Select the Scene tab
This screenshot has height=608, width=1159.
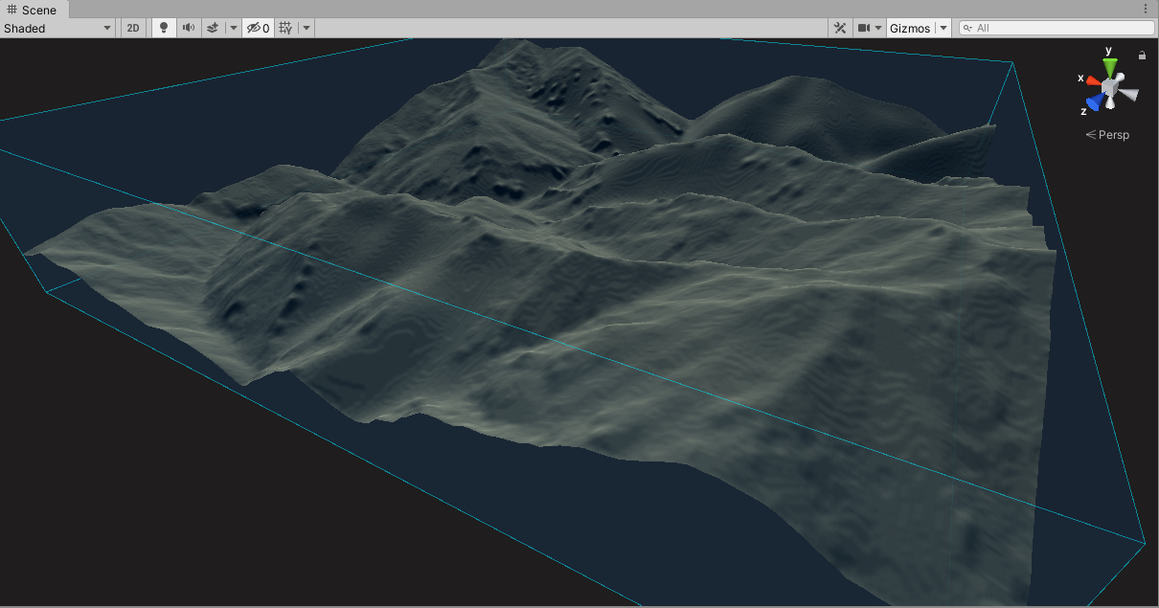click(x=34, y=10)
